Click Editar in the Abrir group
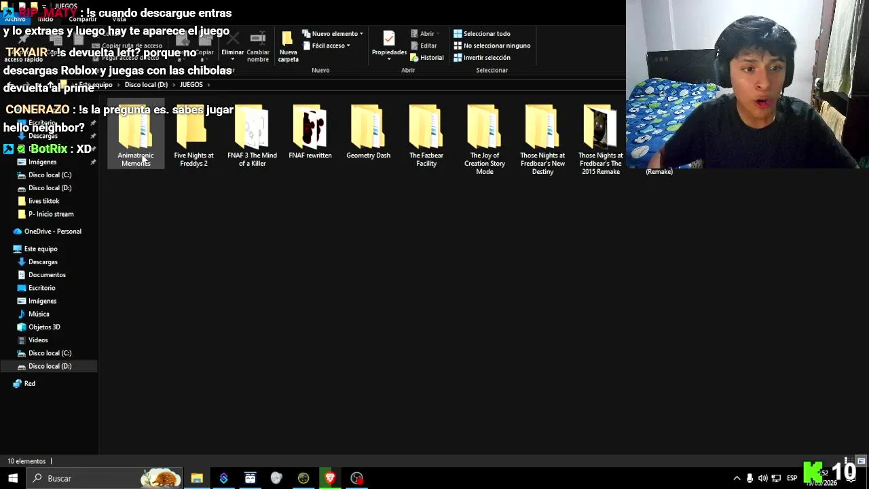 [x=424, y=46]
